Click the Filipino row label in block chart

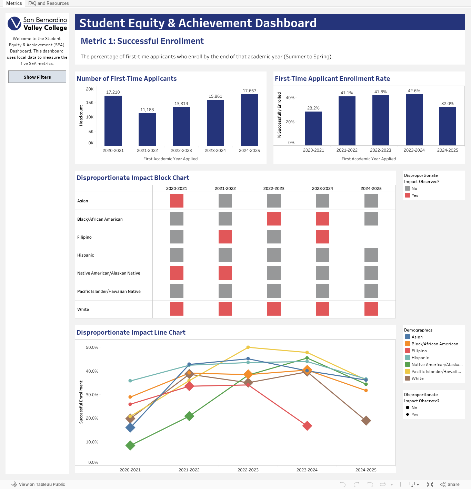(84, 237)
